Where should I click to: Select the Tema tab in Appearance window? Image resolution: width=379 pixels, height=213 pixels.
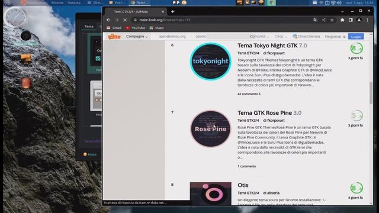[x=89, y=26]
